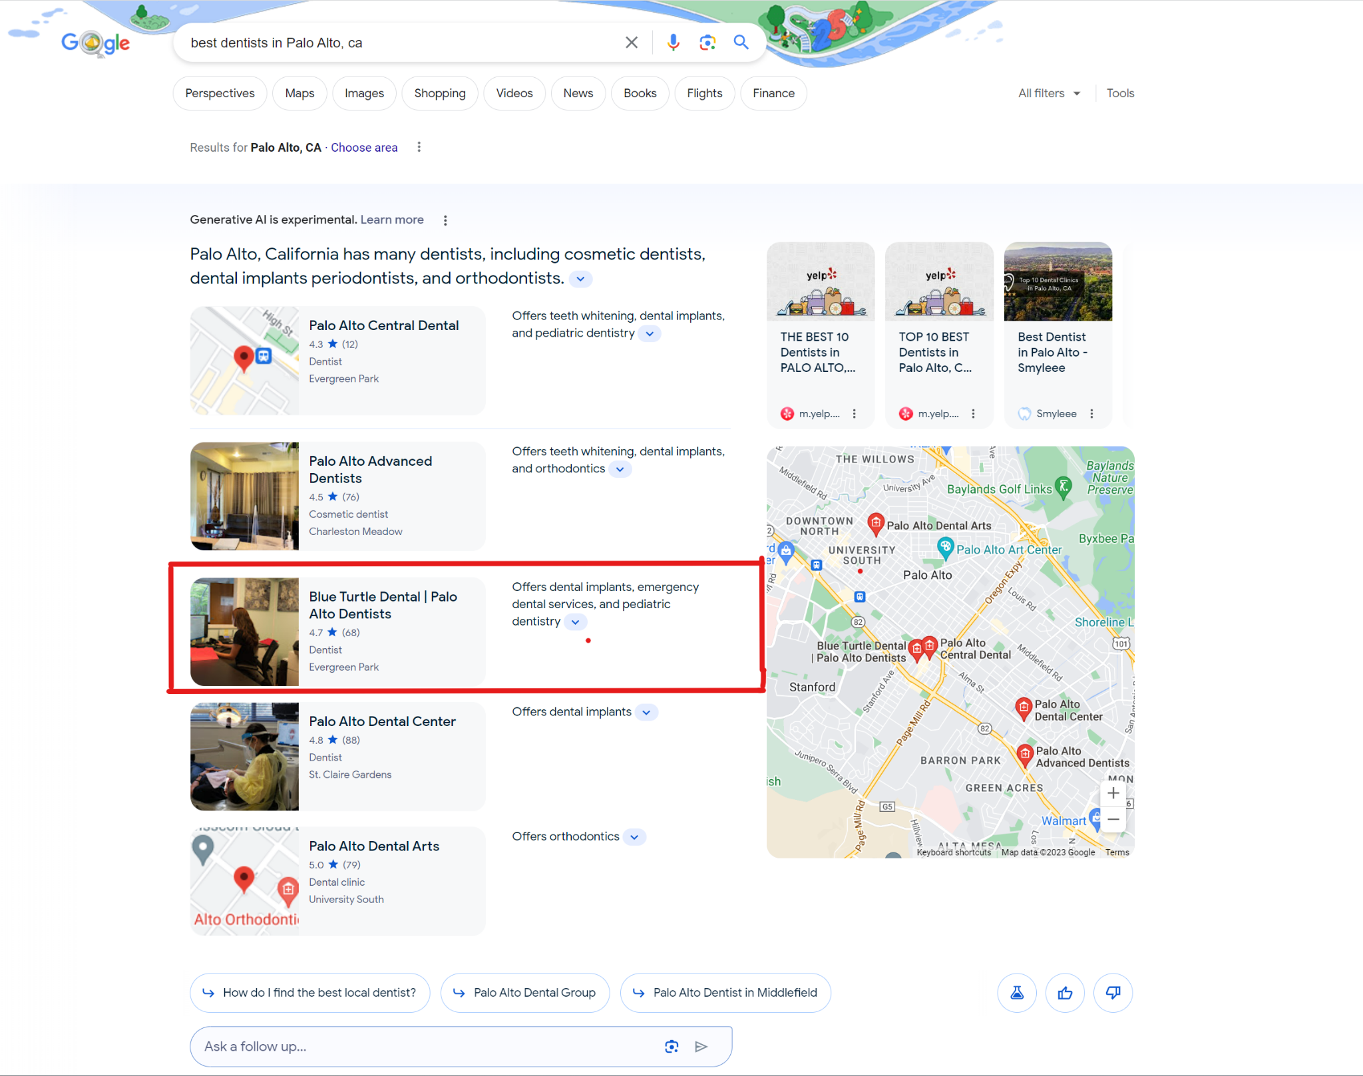Screen dimensions: 1363x1076
Task: Switch to the Maps tab
Action: [299, 93]
